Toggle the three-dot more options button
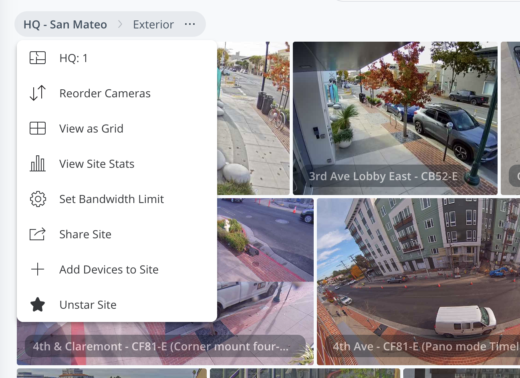This screenshot has width=520, height=378. pos(190,24)
